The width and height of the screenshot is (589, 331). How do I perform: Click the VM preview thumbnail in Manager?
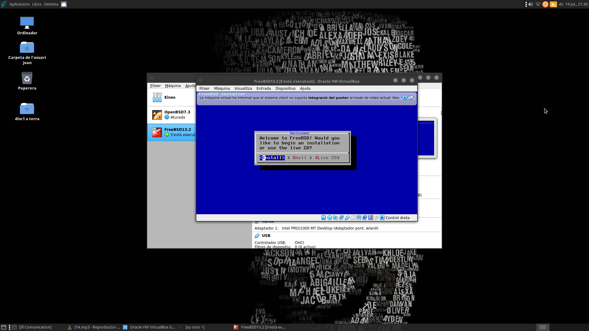pyautogui.click(x=427, y=138)
